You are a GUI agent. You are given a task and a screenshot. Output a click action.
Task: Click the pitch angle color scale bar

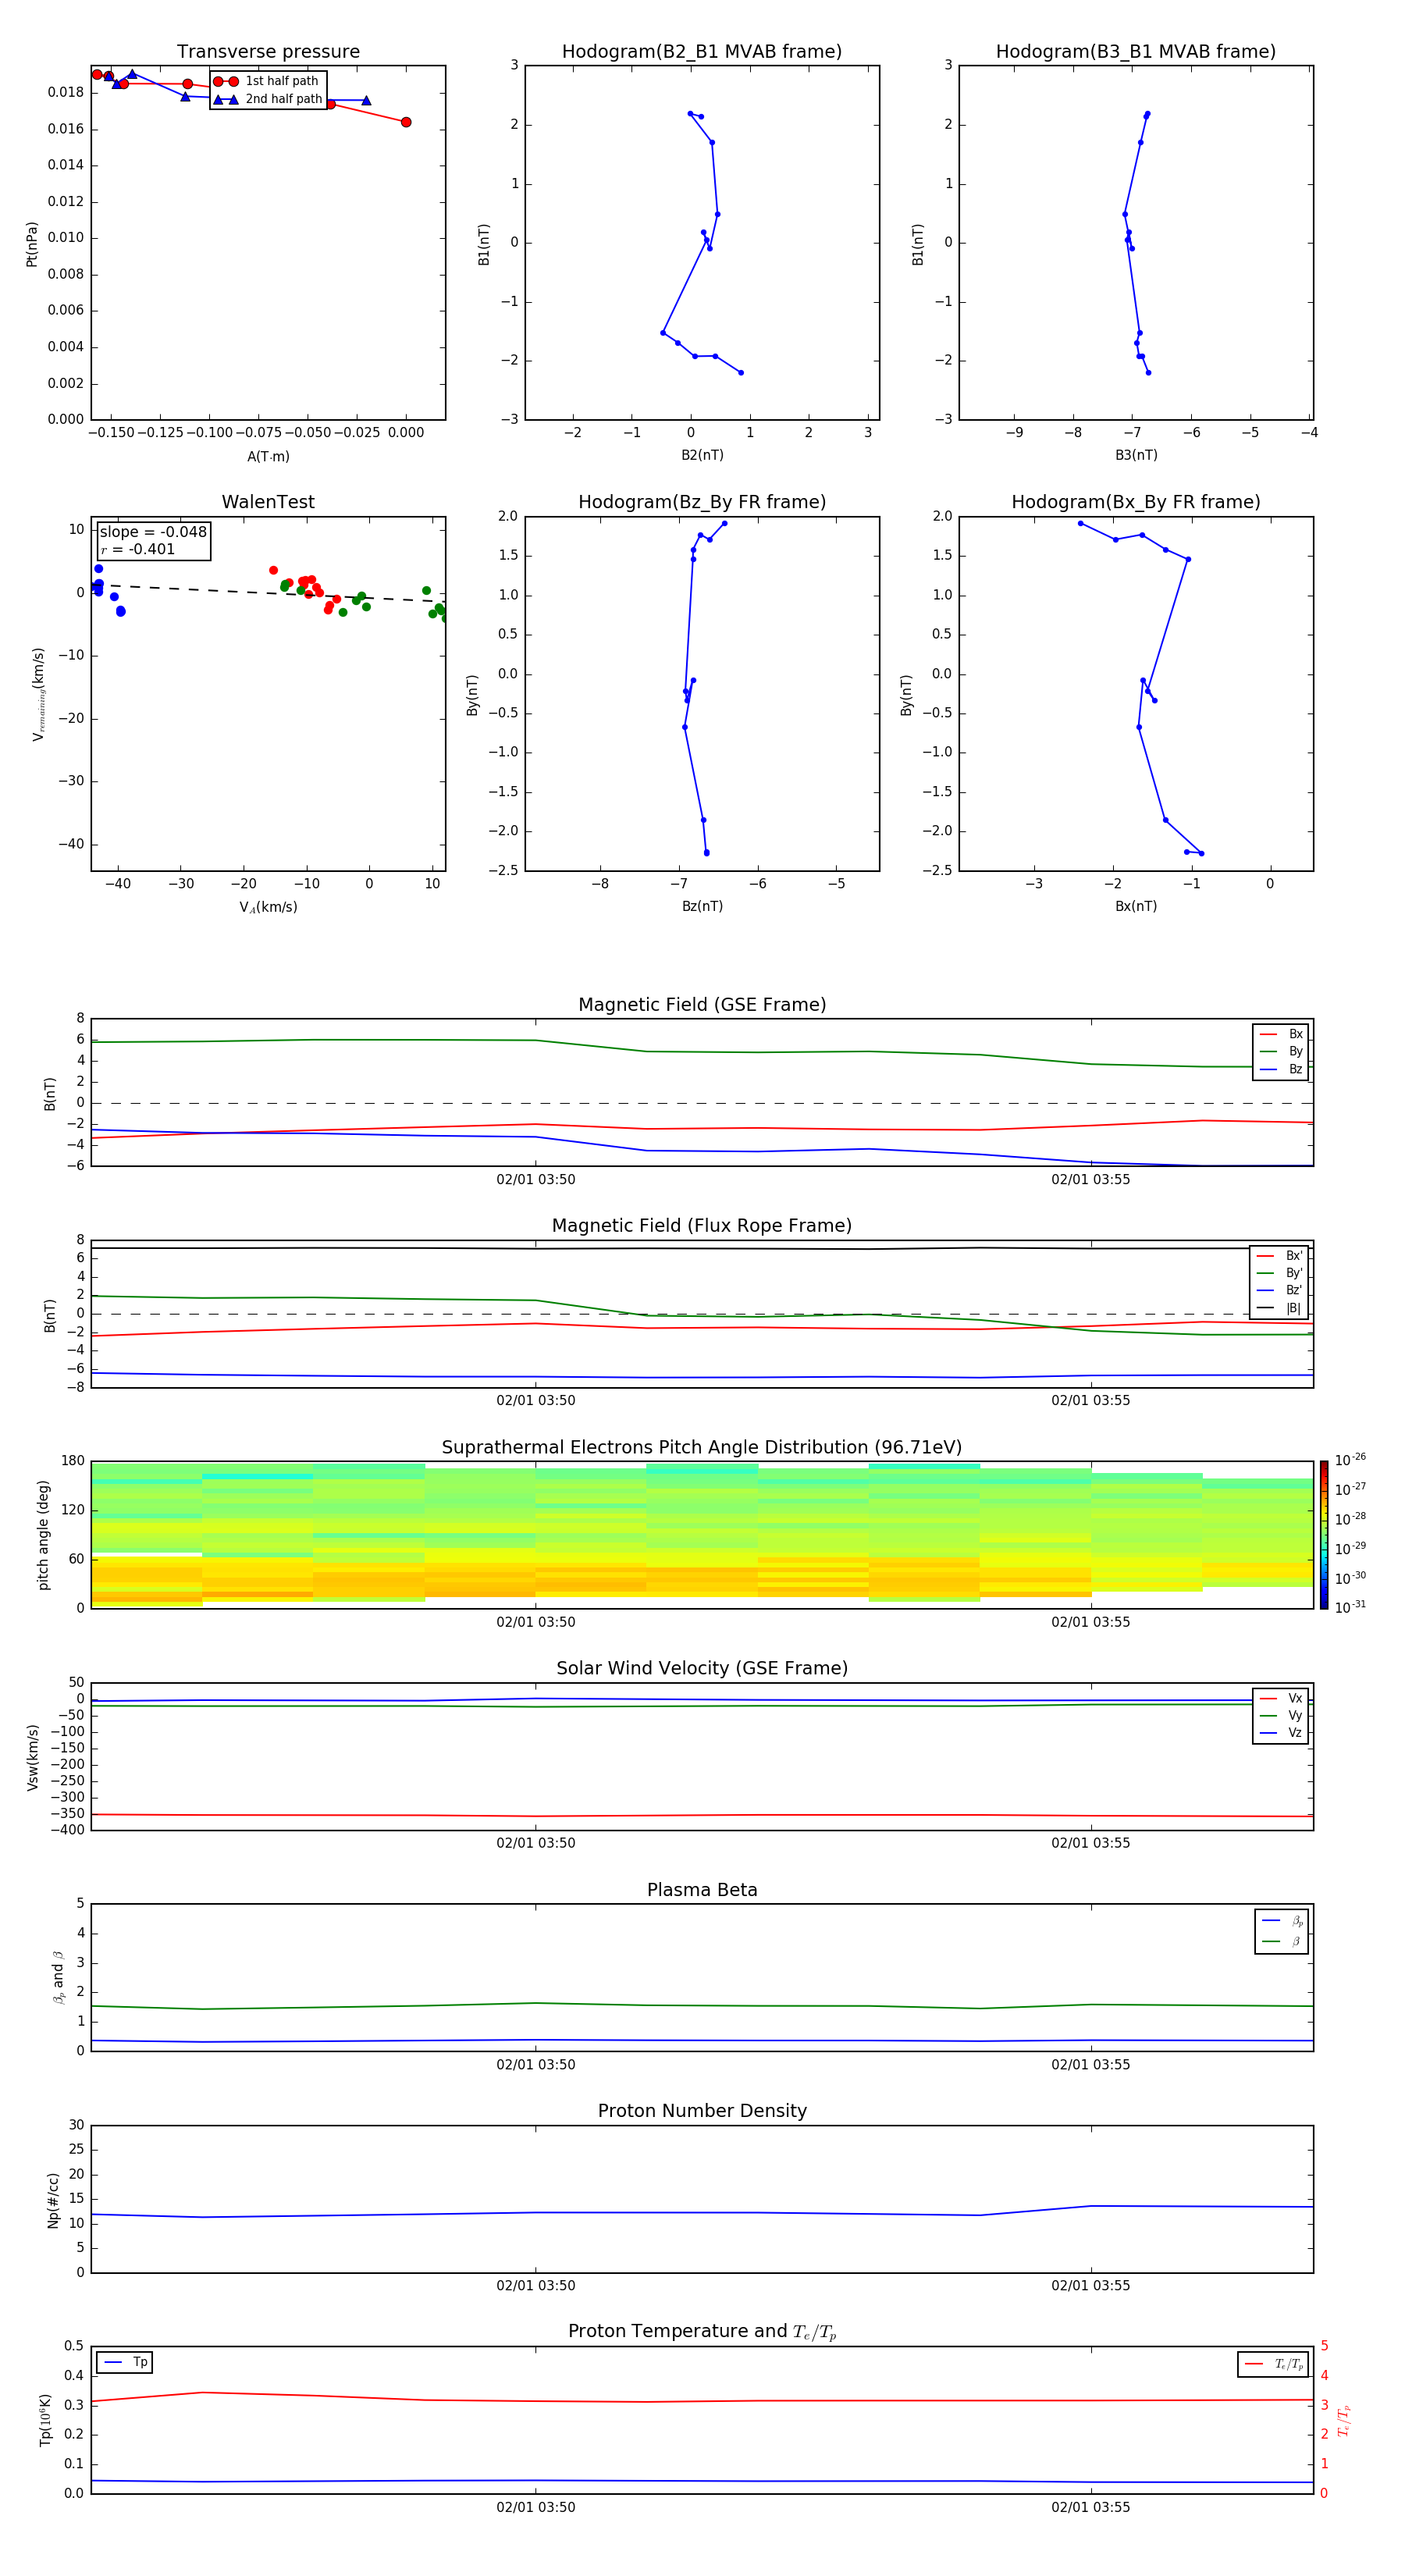[1324, 1535]
